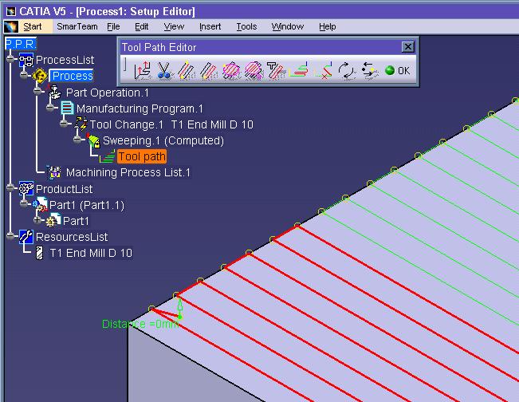The image size is (519, 402).
Task: Select the highlighted Process label
Action: (x=73, y=76)
